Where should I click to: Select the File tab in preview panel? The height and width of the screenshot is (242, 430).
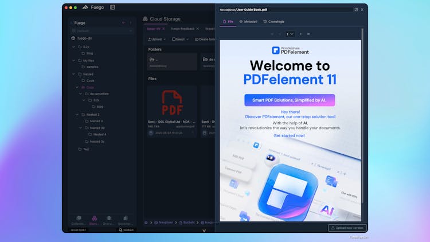pyautogui.click(x=228, y=22)
